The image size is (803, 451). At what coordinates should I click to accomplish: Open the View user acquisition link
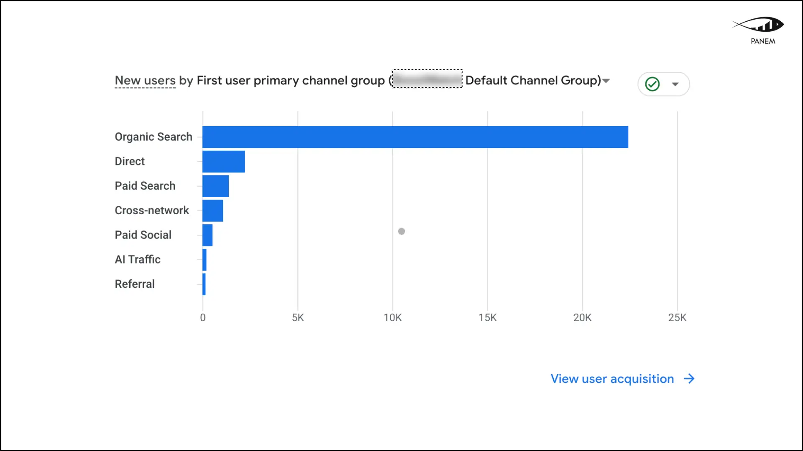[612, 379]
